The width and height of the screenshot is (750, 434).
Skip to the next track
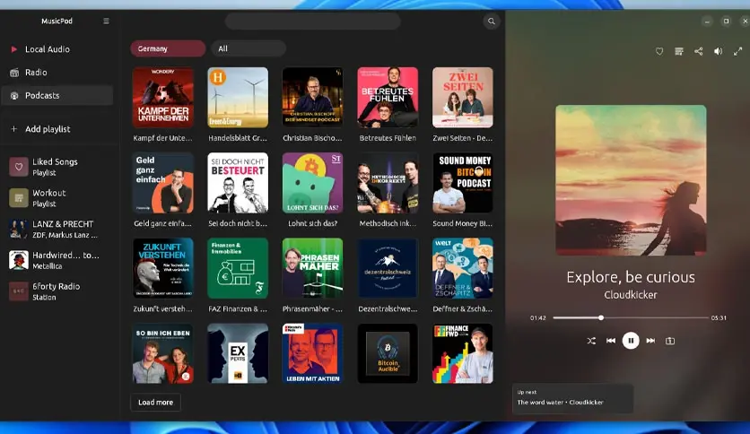pos(650,341)
